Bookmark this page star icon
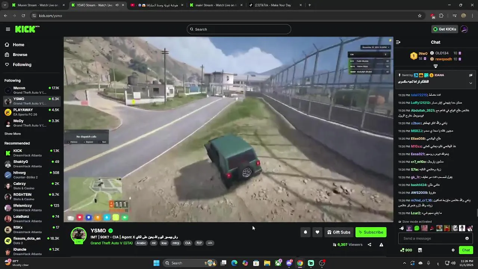The width and height of the screenshot is (478, 269). click(x=420, y=16)
